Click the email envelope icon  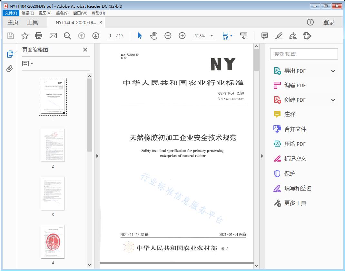point(53,36)
